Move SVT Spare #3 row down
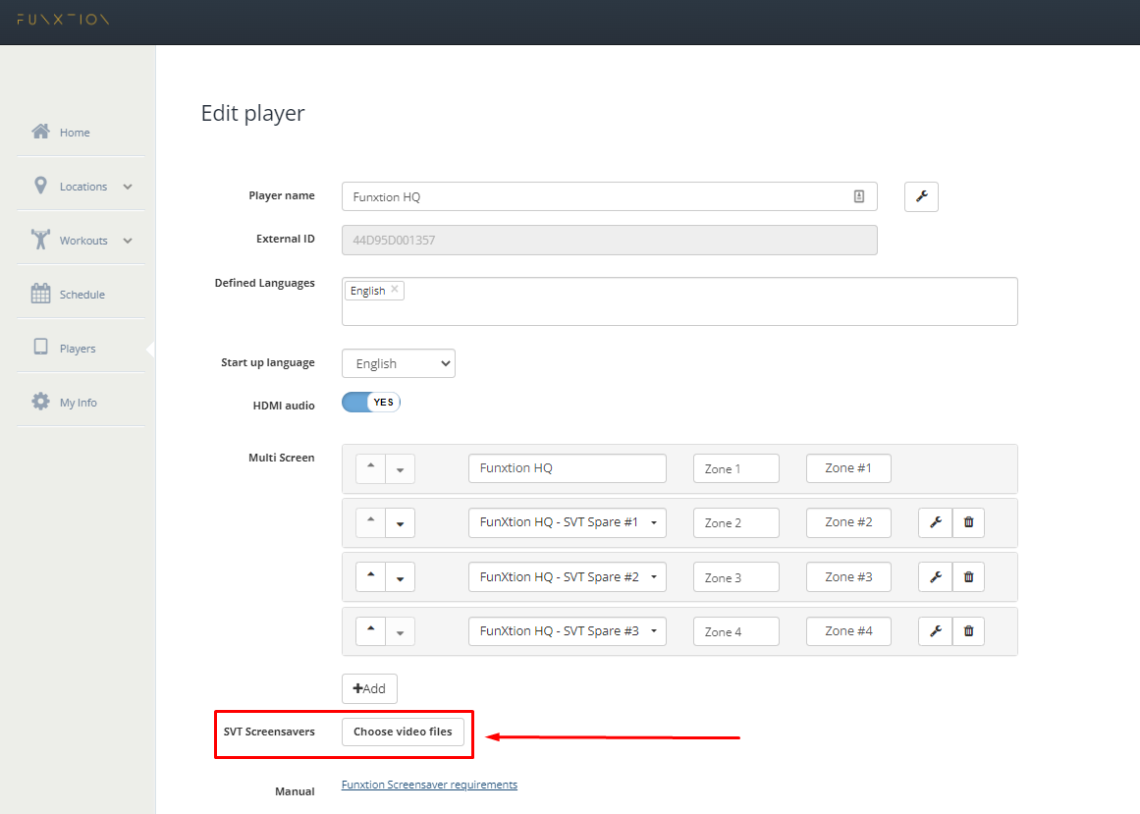 coord(400,630)
